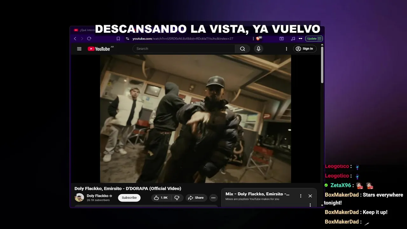Open site settings icon beside the URL
Screen dimensions: 407x229
click(x=128, y=38)
